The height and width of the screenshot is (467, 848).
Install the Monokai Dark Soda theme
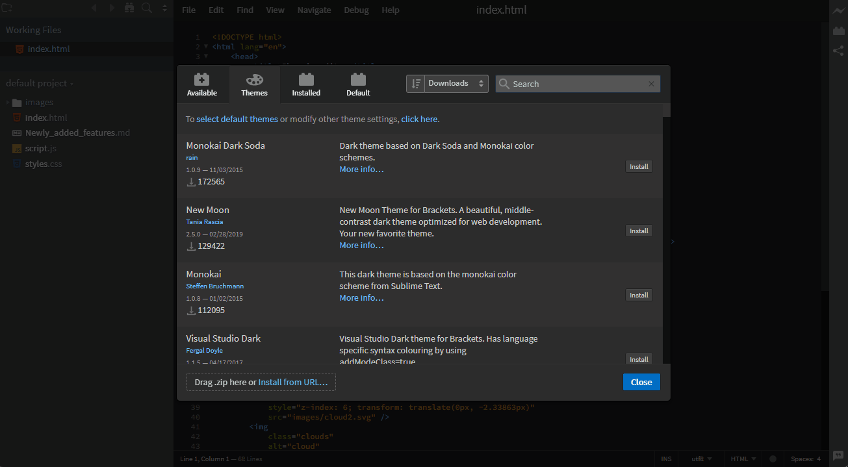[639, 166]
